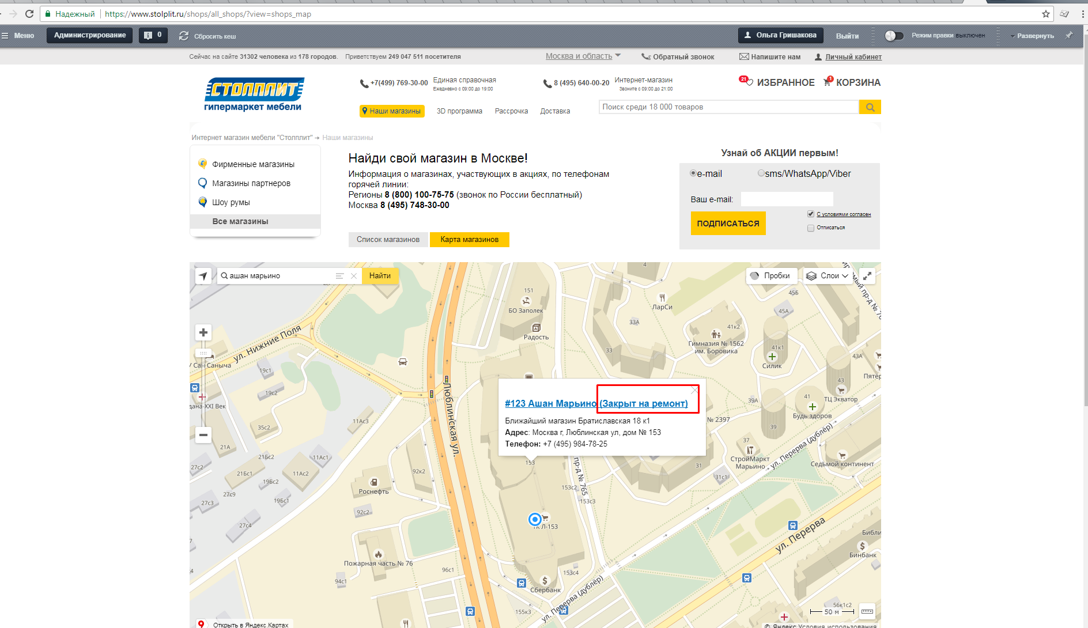
Task: Open the Личный кабинет link
Action: [x=853, y=57]
